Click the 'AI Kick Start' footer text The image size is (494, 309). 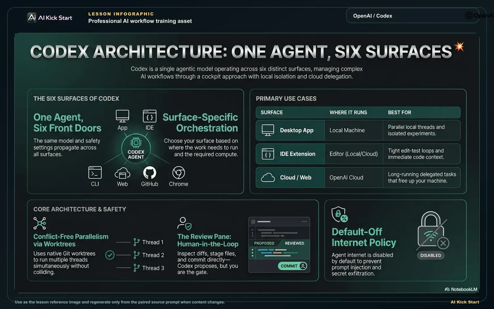[465, 302]
